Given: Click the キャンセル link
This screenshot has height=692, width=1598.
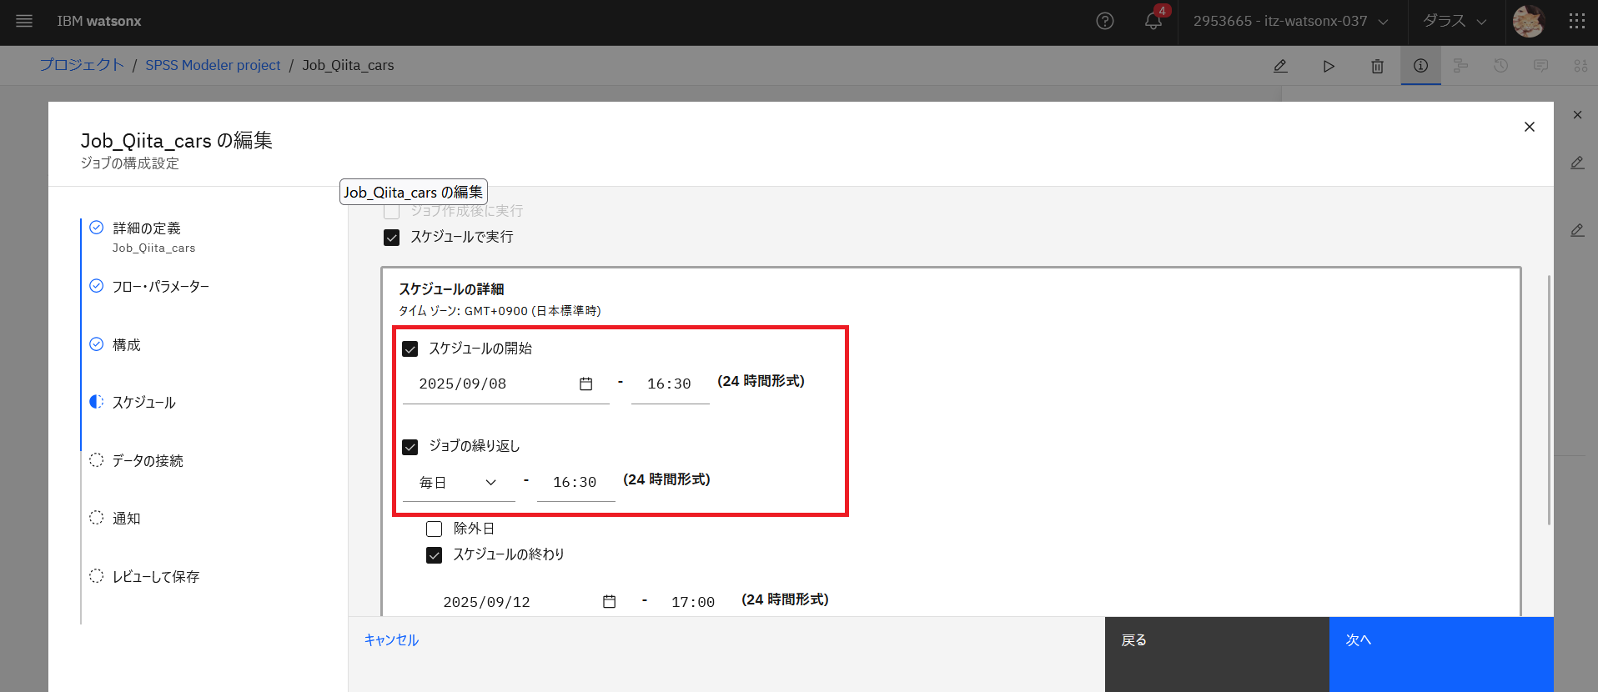Looking at the screenshot, I should tap(391, 640).
